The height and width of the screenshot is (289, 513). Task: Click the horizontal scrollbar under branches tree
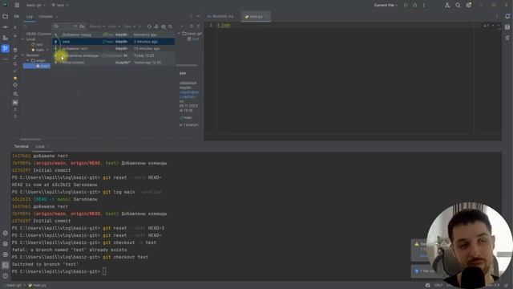point(30,139)
